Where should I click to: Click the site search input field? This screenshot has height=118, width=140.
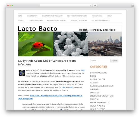[100, 61]
